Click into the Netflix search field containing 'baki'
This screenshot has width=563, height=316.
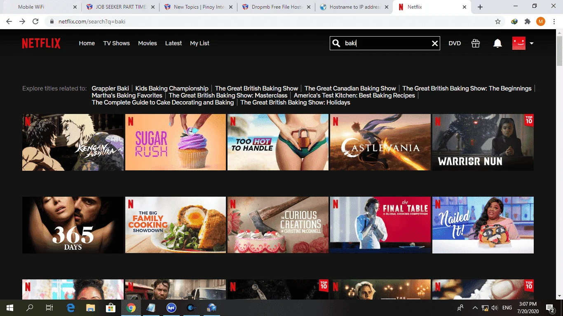386,43
